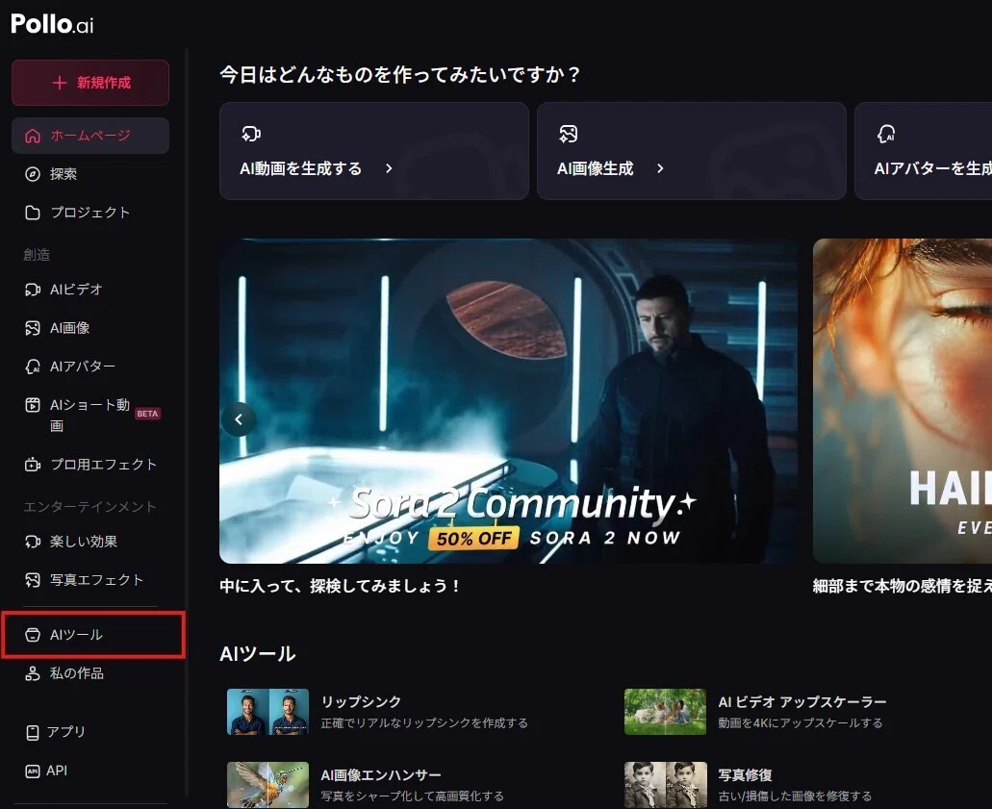Click the リップシンク thumbnail
Screen dimensions: 992x809
(x=267, y=712)
